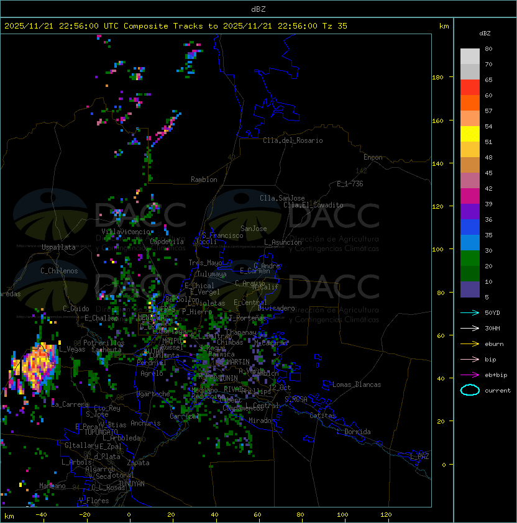Click the 'eb+bip' legend label
Screen dimensions: 517x523
496,375
